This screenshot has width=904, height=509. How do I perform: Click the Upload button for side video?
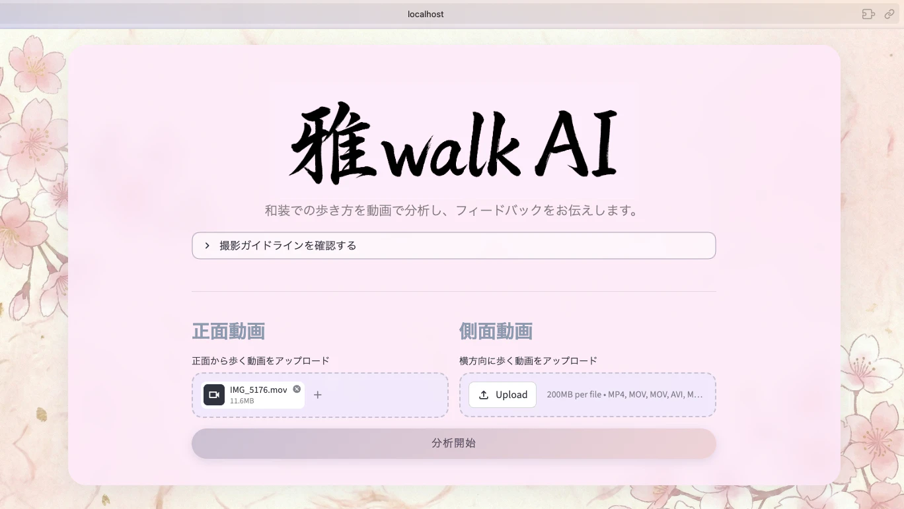(x=502, y=394)
